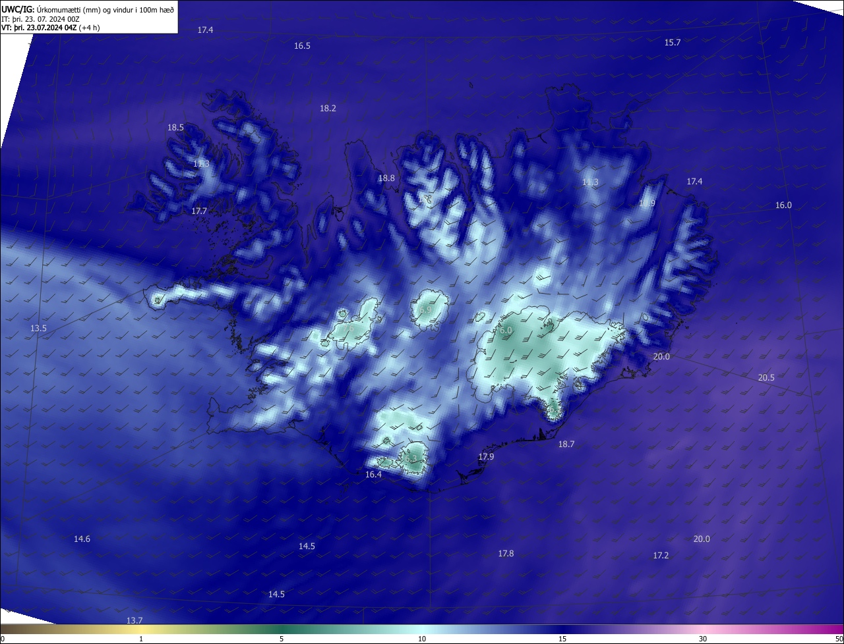
Task: Click the 6.3 value on the southern glacier
Action: (x=411, y=458)
